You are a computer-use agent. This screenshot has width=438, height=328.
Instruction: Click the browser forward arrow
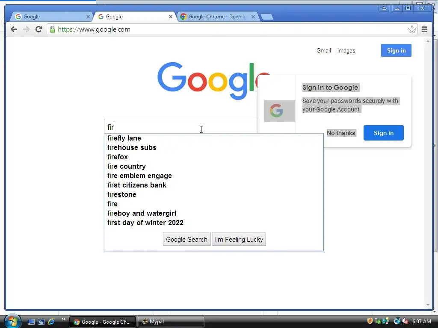click(x=26, y=29)
